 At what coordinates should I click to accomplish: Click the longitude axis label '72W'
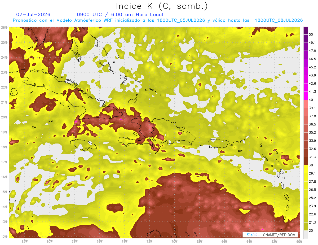click(x=149, y=241)
